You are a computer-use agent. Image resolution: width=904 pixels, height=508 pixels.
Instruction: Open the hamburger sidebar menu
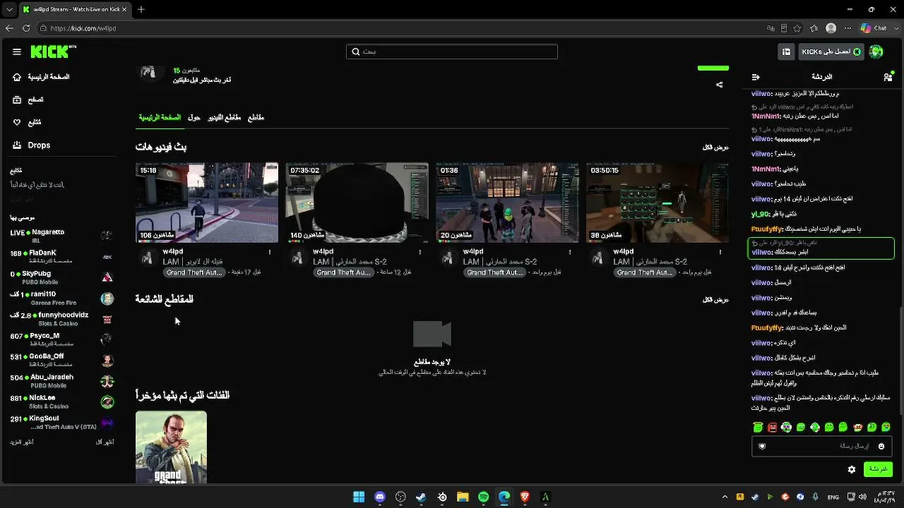pos(17,52)
